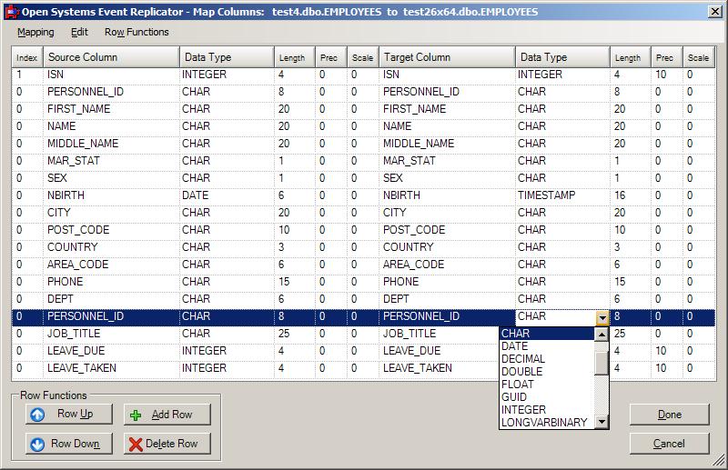Click INTEGER source data type in LEAVE_TAKEN row

[x=227, y=368]
